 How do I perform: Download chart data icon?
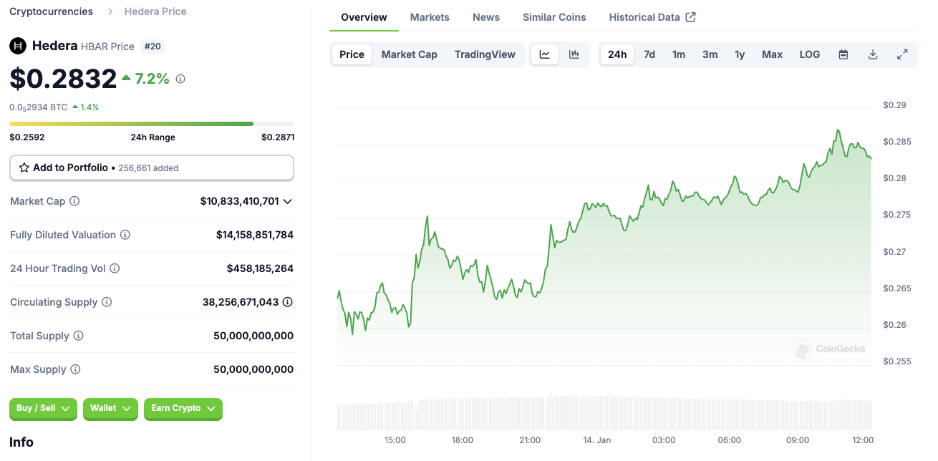pos(873,54)
